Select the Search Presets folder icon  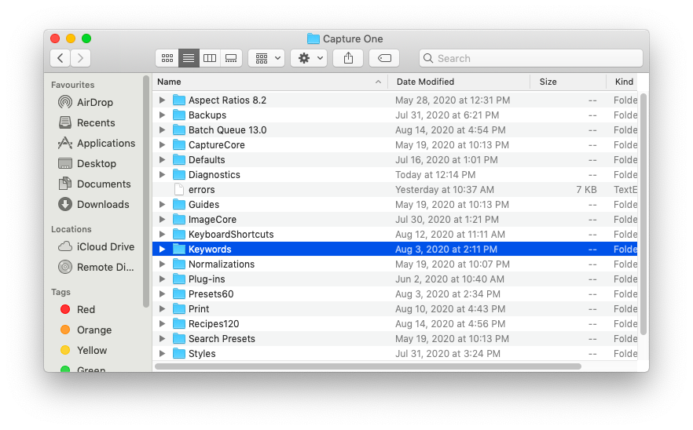(x=179, y=339)
